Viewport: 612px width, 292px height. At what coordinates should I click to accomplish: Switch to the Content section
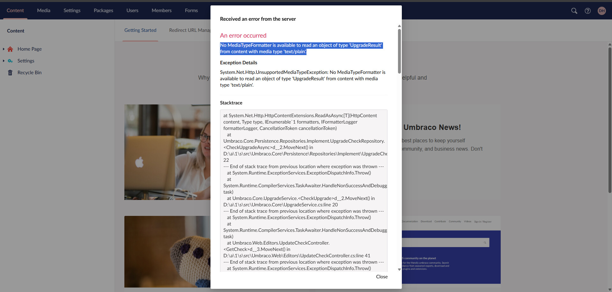15,11
